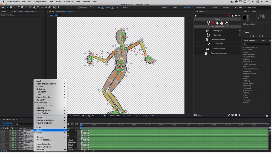The image size is (272, 153).
Task: Click the Effects & Presets search field
Action: coord(256,44)
